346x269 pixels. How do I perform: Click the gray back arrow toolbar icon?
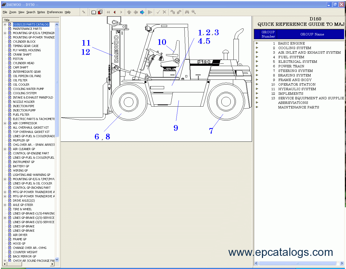click(136, 12)
